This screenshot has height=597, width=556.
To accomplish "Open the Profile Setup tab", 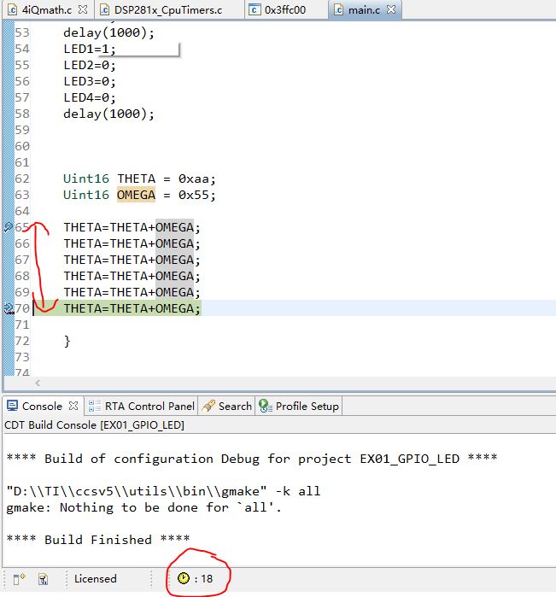I will tap(307, 407).
